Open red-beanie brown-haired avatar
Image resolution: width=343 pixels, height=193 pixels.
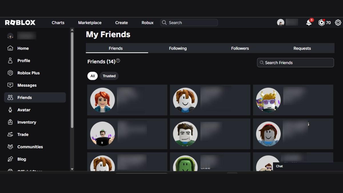coord(268,134)
